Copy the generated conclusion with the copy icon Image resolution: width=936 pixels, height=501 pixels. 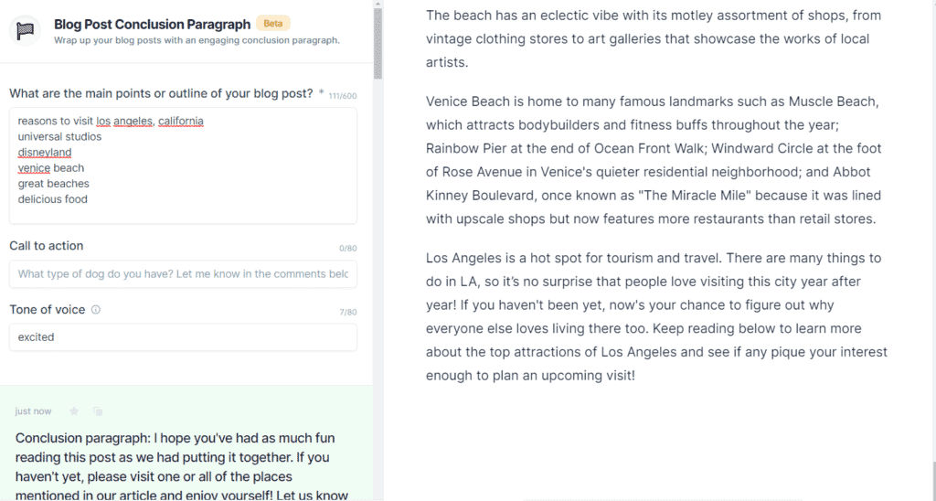pos(98,410)
